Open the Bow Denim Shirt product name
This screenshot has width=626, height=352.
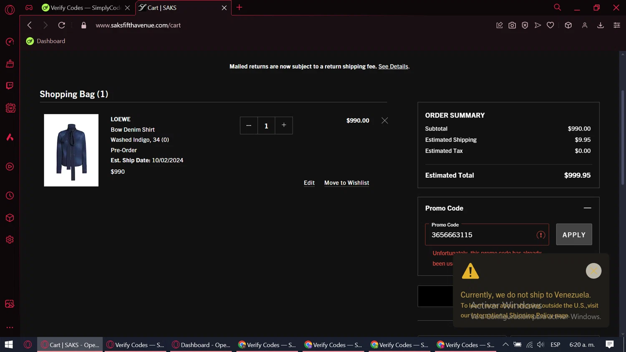tap(132, 130)
